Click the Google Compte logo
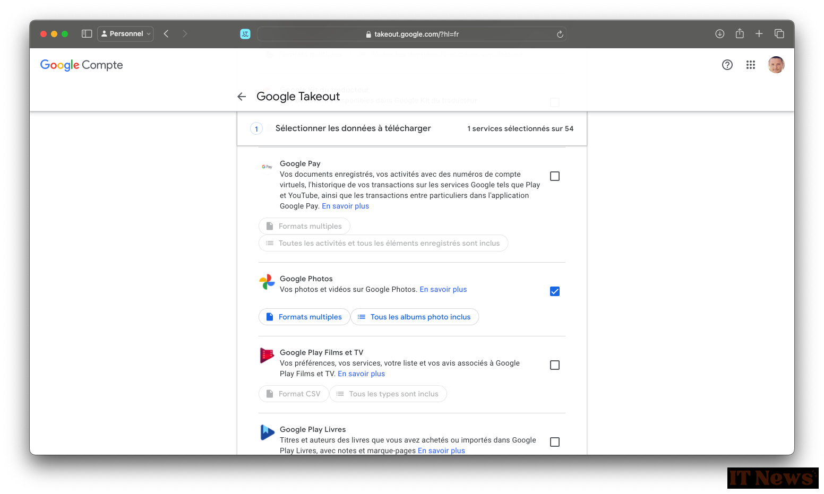 pyautogui.click(x=81, y=65)
